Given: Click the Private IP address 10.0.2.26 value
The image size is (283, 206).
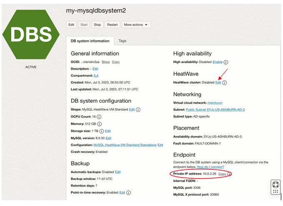Looking at the screenshot, I should tap(209, 174).
